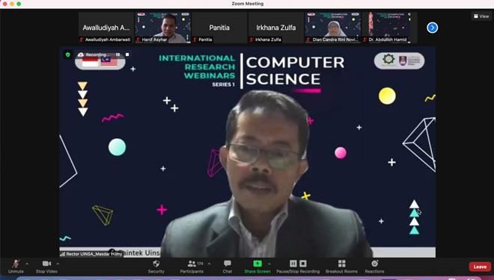This screenshot has width=494, height=280.
Task: Open the Reactions menu
Action: (374, 266)
